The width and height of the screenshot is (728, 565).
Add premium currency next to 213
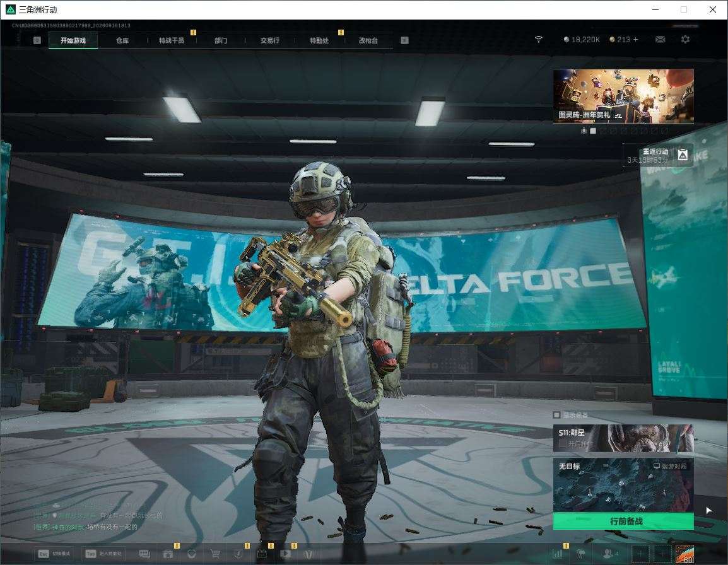pos(636,40)
